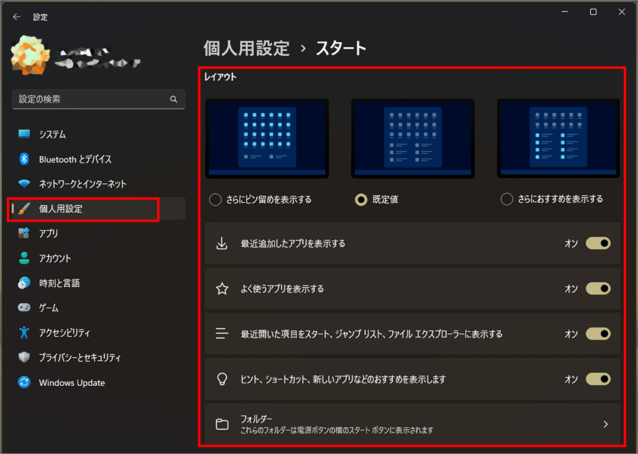This screenshot has width=638, height=454.
Task: Select さらにおすすめを表示する radio button
Action: 507,199
